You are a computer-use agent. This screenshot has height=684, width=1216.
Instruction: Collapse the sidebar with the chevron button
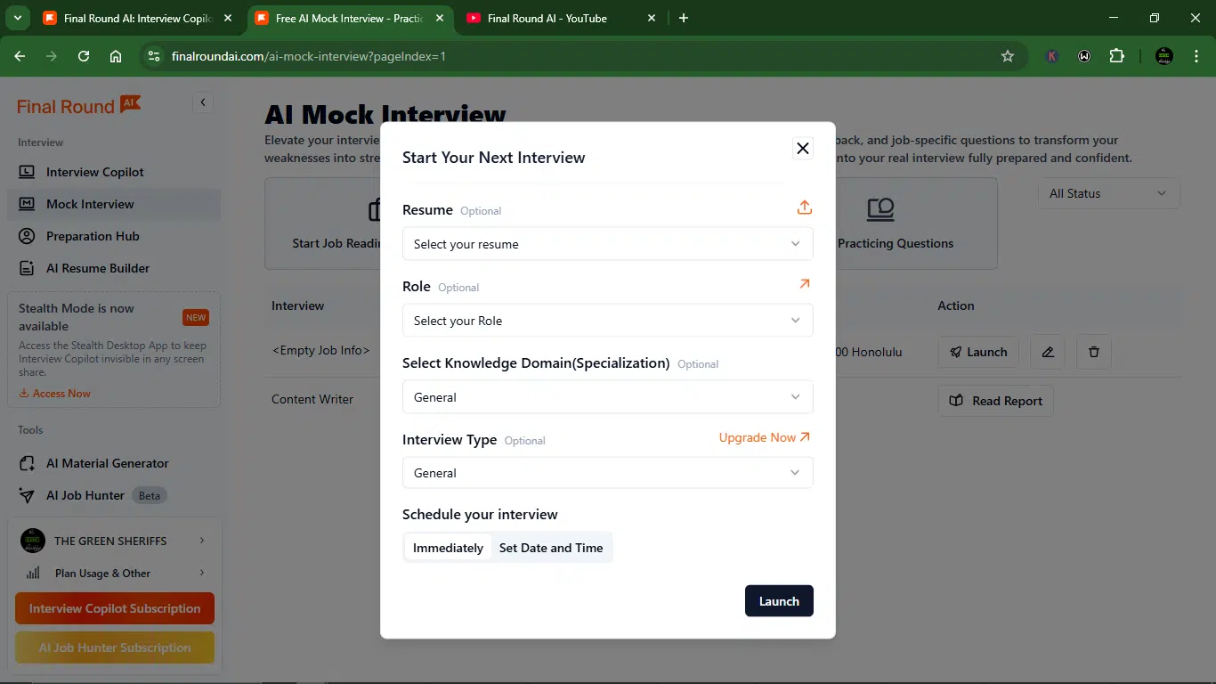pos(203,102)
